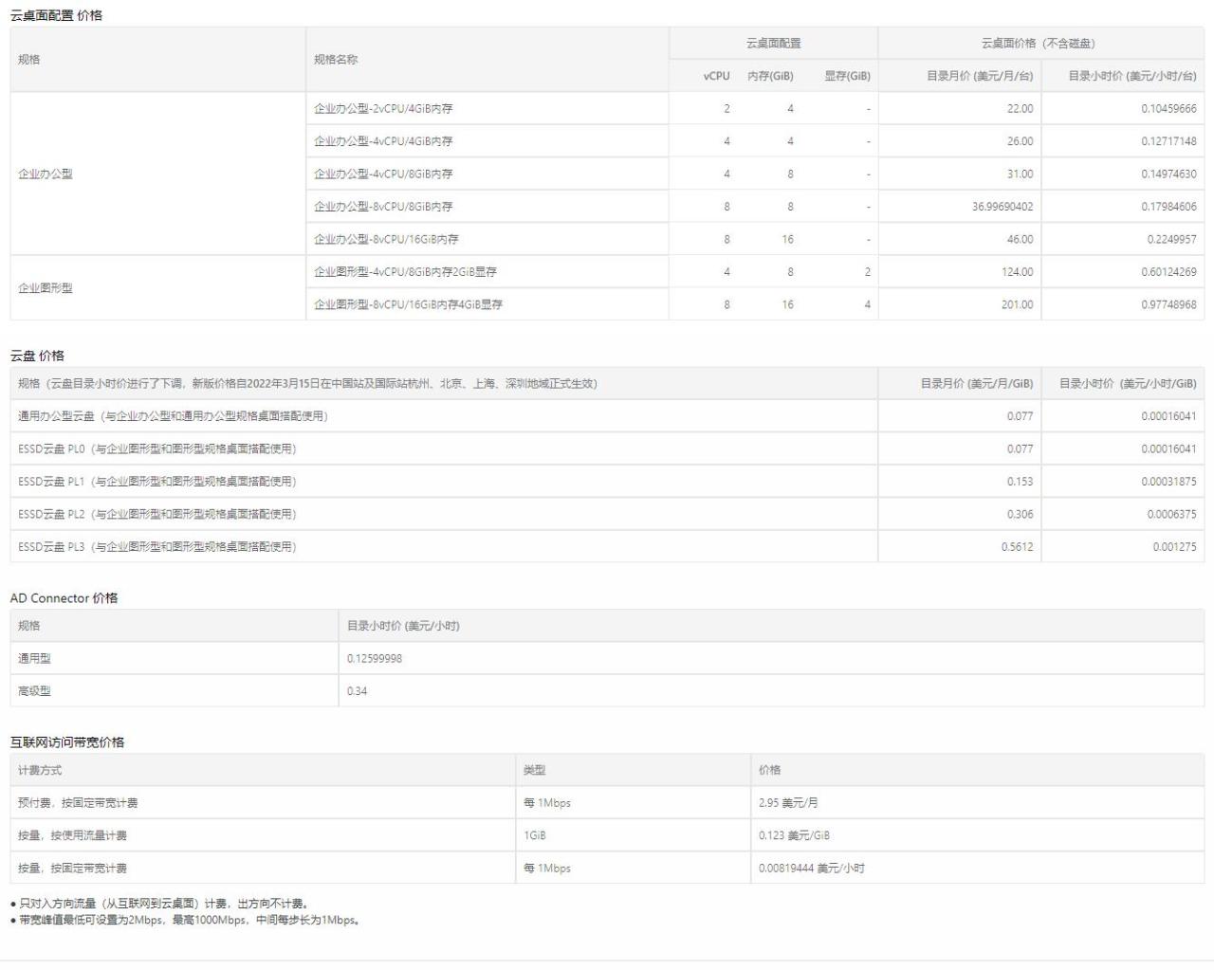The height and width of the screenshot is (970, 1214).
Task: Click the AD Connector 通用型 row
Action: [x=607, y=659]
